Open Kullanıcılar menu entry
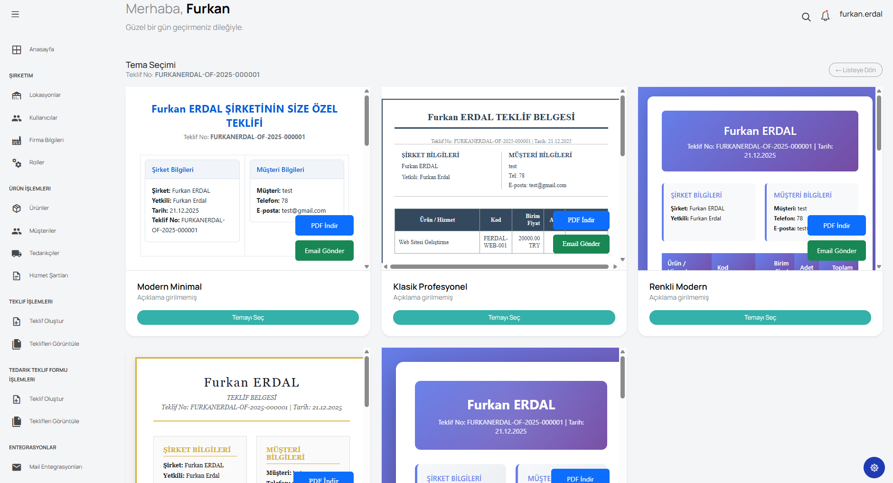The image size is (893, 483). (x=43, y=118)
